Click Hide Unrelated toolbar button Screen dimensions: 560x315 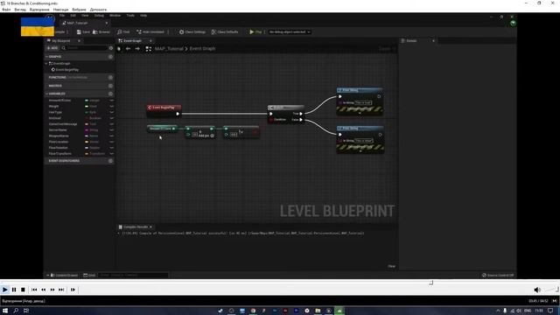[150, 31]
